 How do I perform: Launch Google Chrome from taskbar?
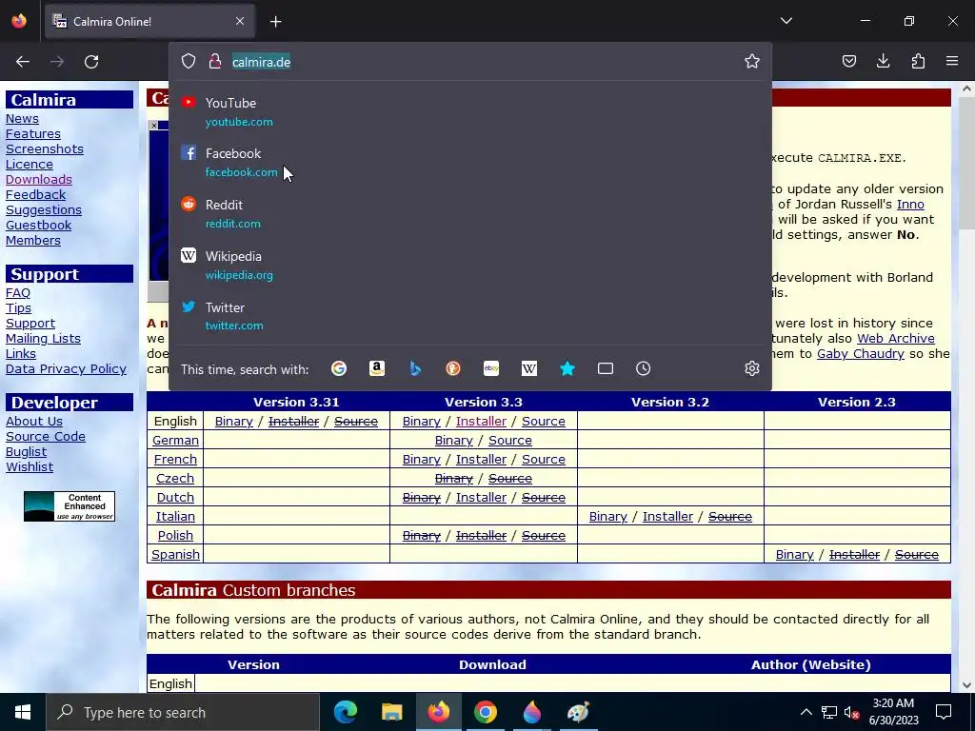(485, 712)
